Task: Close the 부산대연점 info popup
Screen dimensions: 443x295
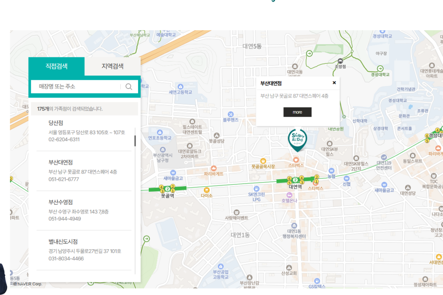Action: click(334, 83)
